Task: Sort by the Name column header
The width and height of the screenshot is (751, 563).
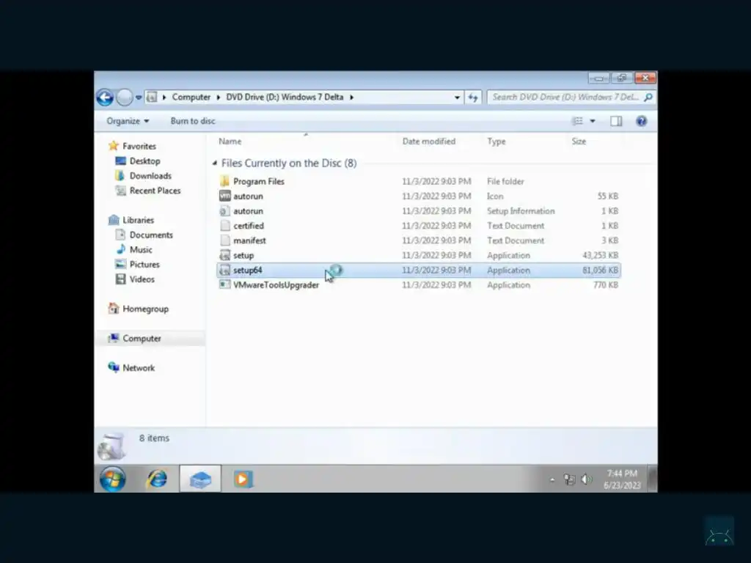Action: tap(230, 141)
